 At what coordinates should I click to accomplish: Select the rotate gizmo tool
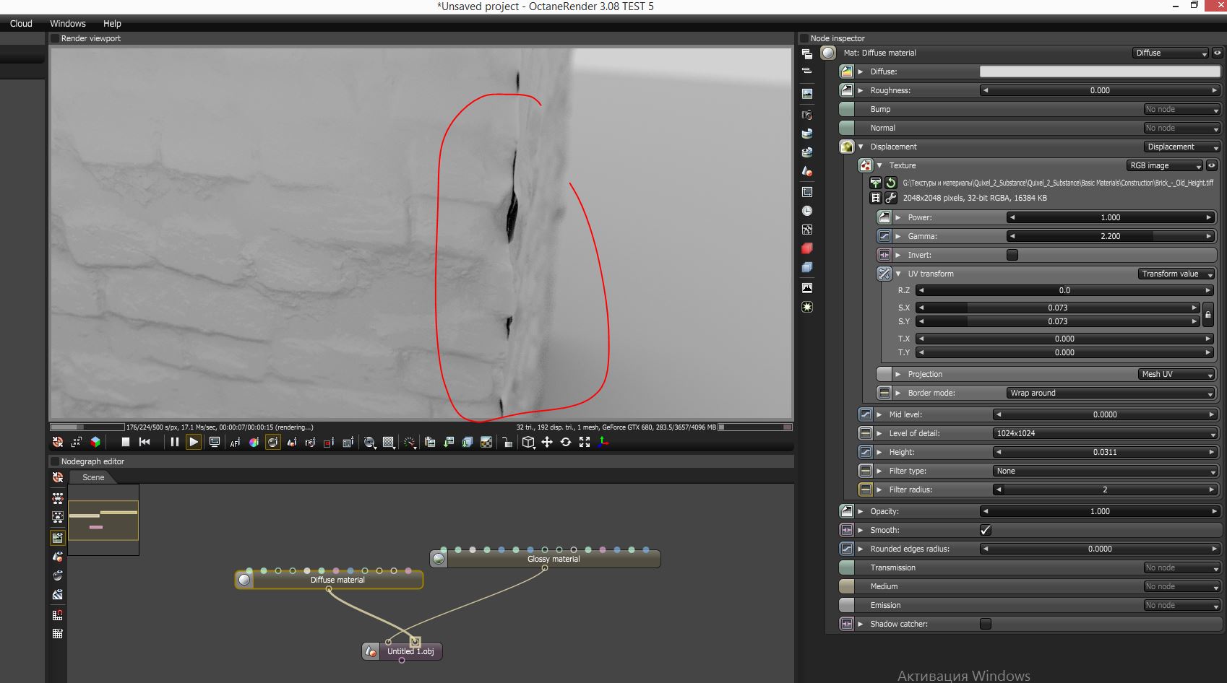566,443
